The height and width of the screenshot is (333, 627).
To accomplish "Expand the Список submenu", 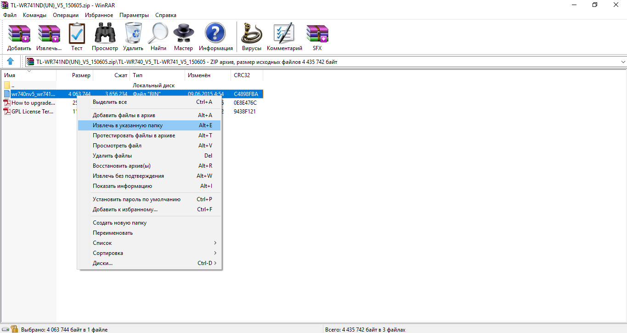I will pyautogui.click(x=215, y=243).
